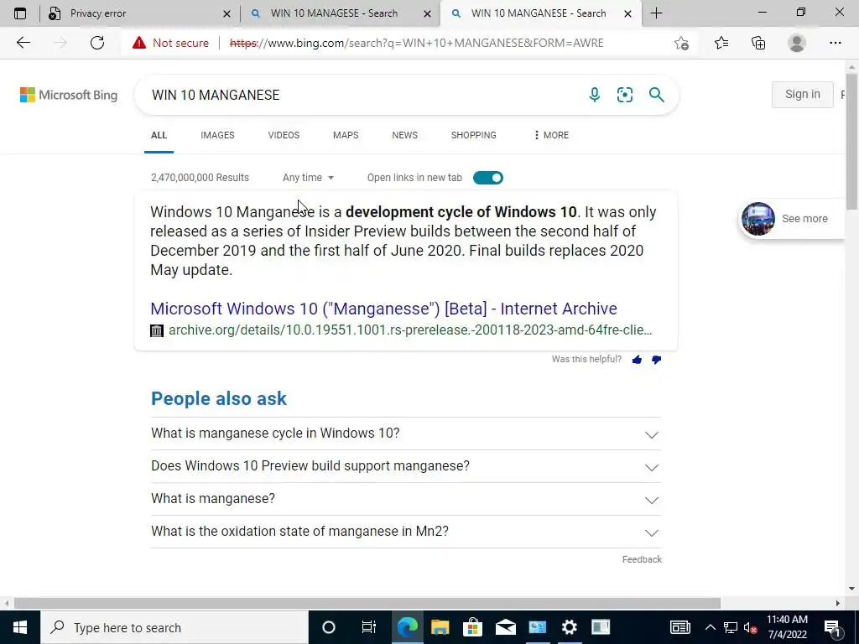Open notification center icon
This screenshot has height=644, width=859.
coord(833,627)
